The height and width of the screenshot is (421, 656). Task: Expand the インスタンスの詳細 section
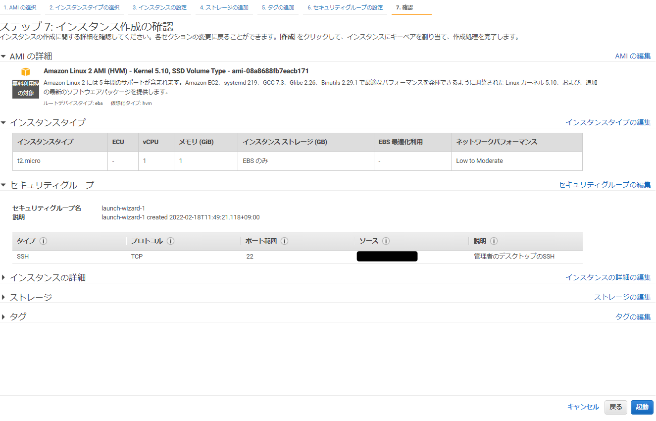(x=3, y=277)
